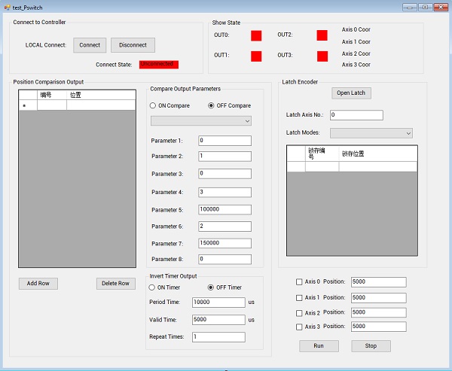
Task: Click the Open Latch button
Action: [352, 93]
